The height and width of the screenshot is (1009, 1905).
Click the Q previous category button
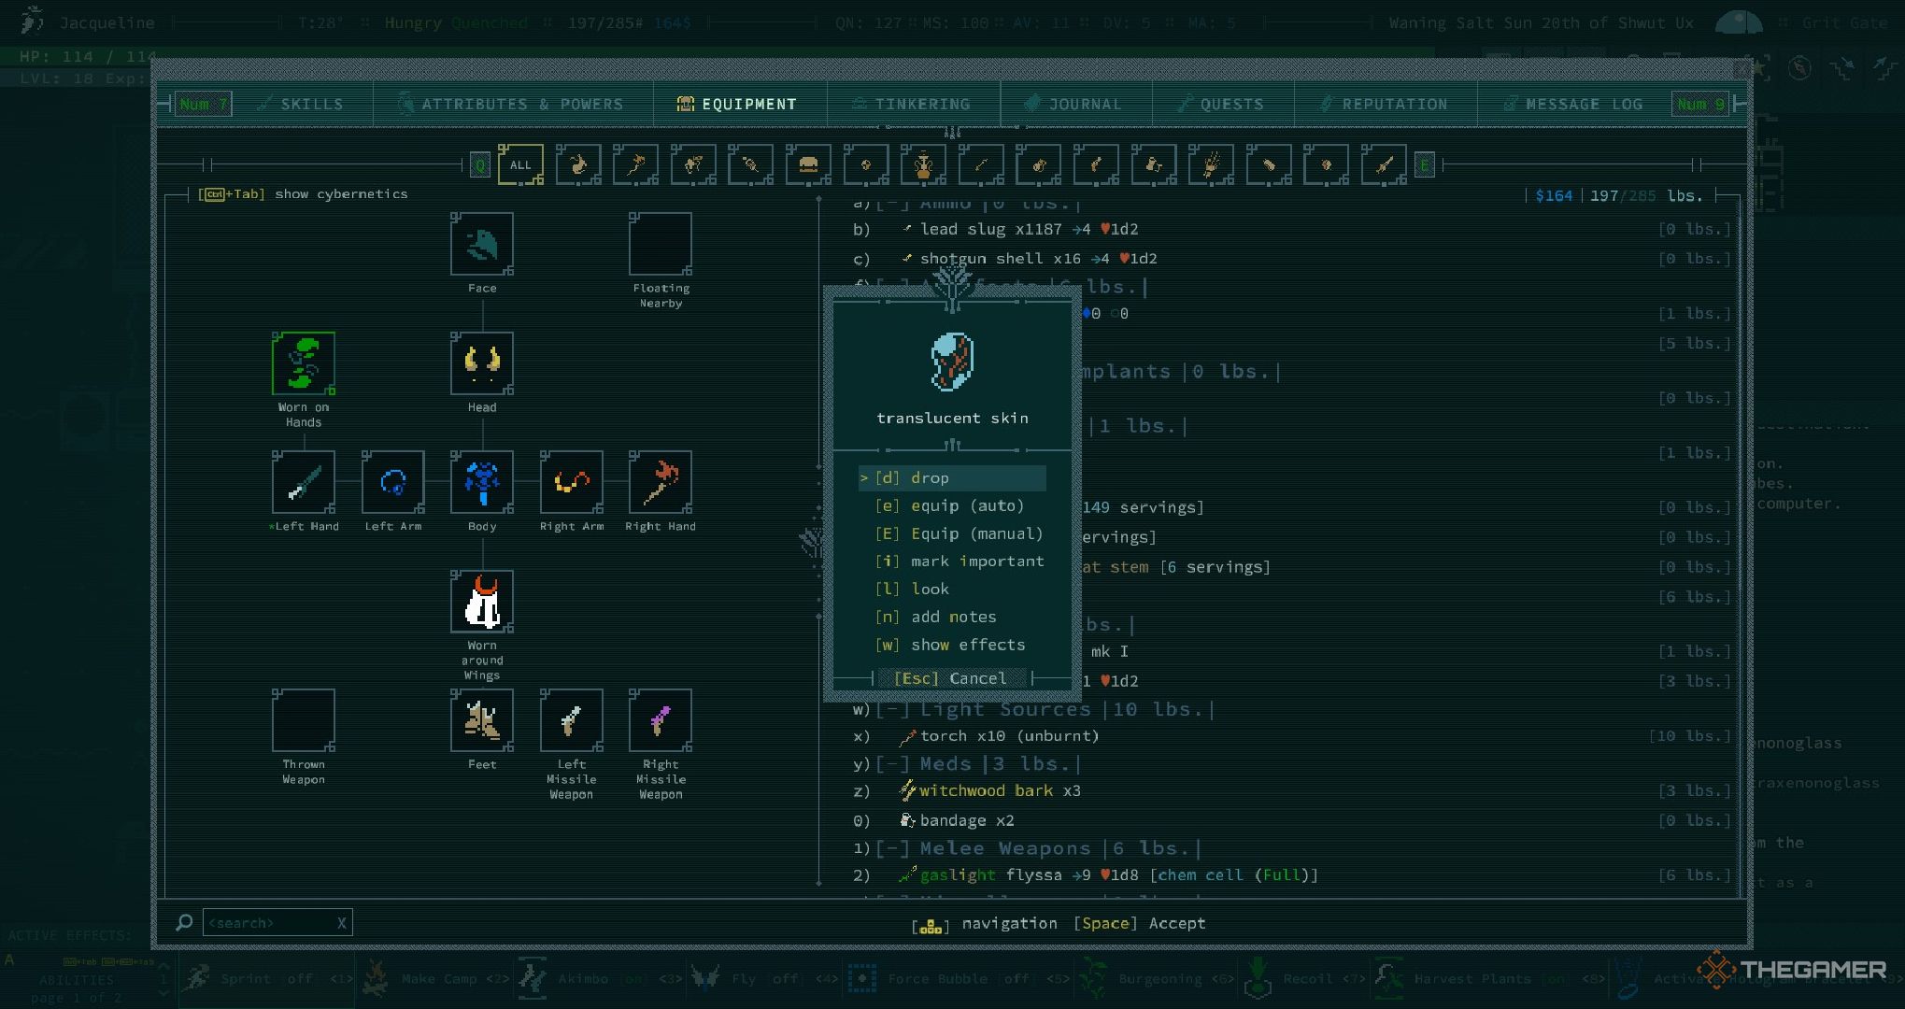tap(479, 165)
